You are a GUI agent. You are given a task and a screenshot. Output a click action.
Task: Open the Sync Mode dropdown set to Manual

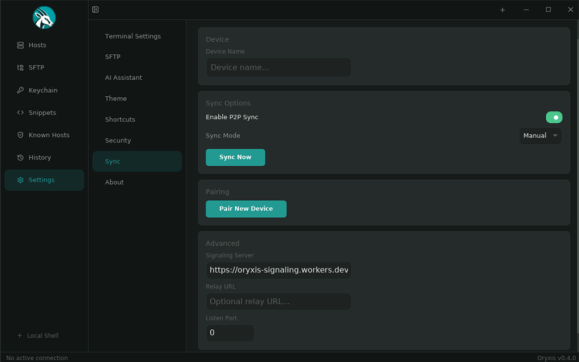click(540, 135)
